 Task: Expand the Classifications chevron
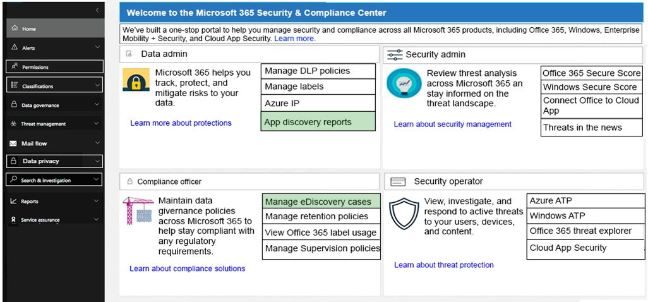point(97,85)
